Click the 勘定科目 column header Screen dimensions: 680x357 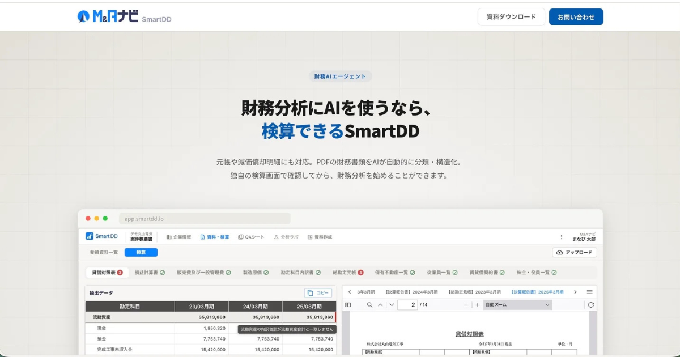click(130, 307)
